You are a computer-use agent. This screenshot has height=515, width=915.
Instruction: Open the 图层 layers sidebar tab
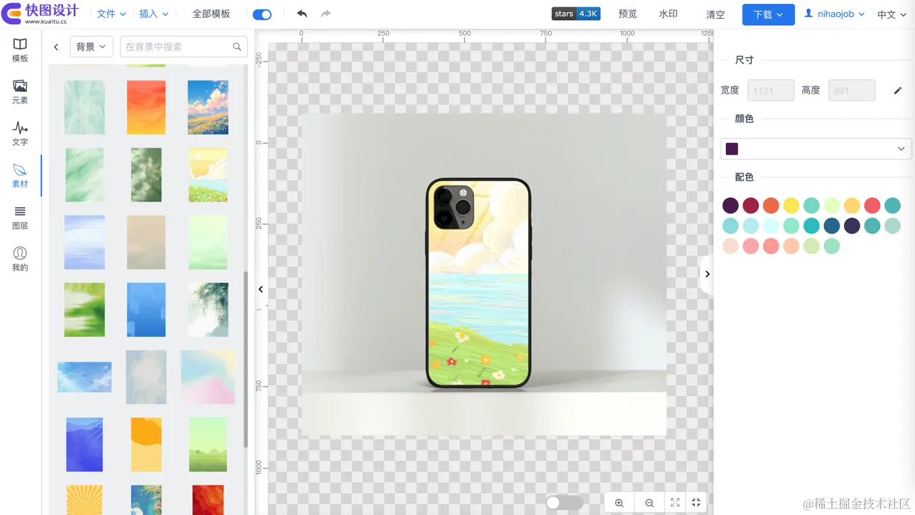pyautogui.click(x=20, y=218)
